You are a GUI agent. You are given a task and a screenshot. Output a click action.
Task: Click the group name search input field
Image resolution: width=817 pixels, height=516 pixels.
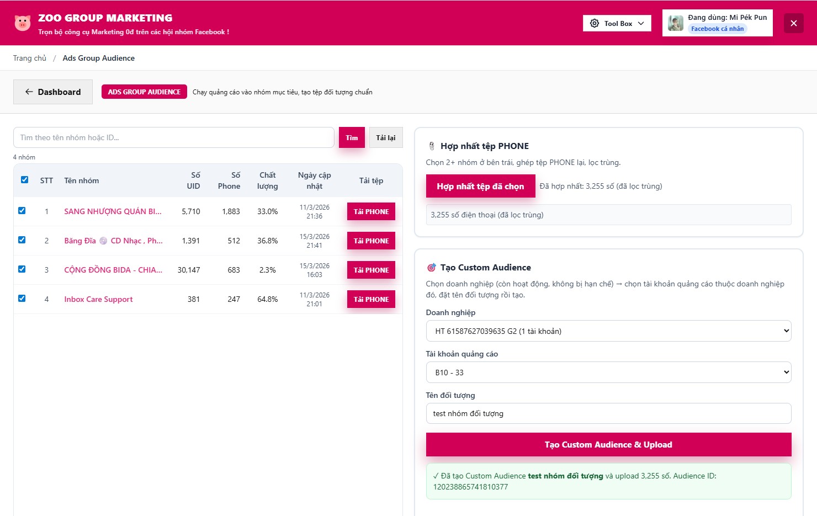pyautogui.click(x=173, y=137)
